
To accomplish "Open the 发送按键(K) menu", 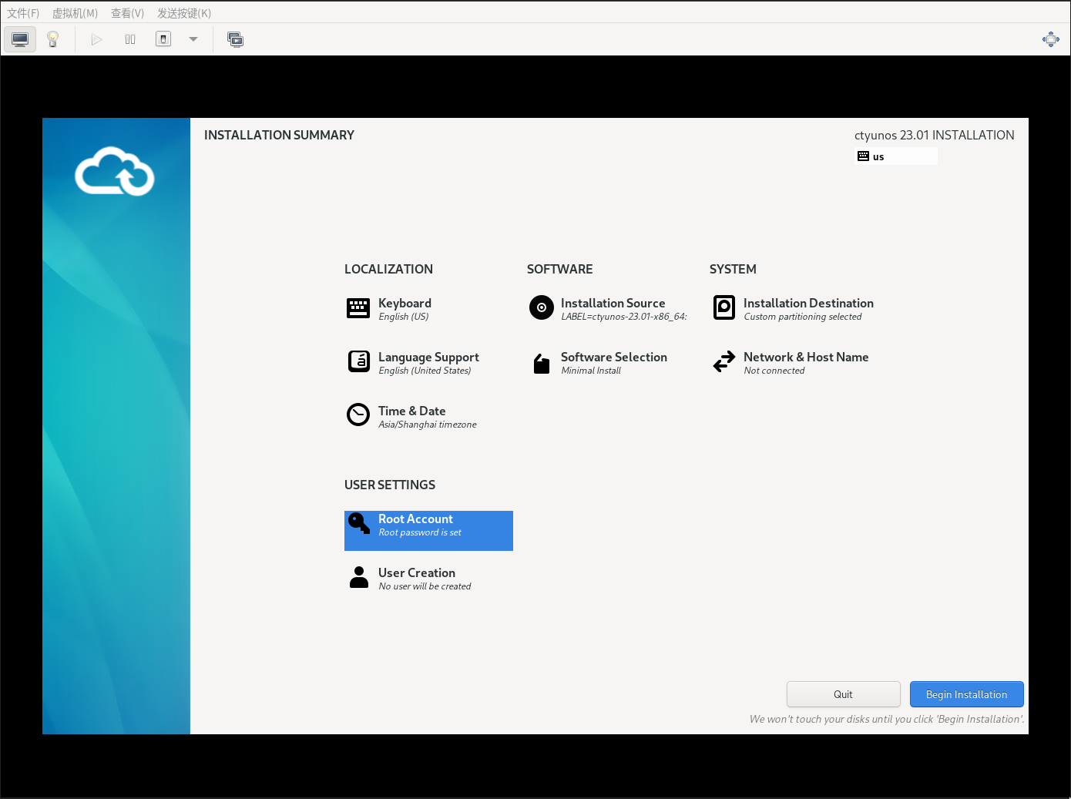I will coord(184,13).
